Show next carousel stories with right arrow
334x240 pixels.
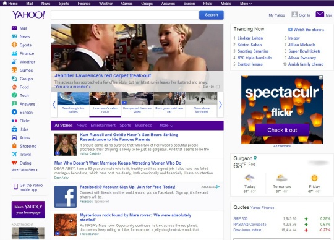(220, 105)
